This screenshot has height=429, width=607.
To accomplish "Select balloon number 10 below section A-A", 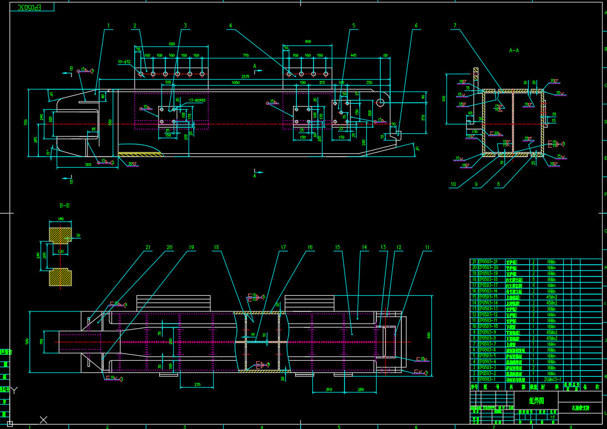I will pos(453,184).
